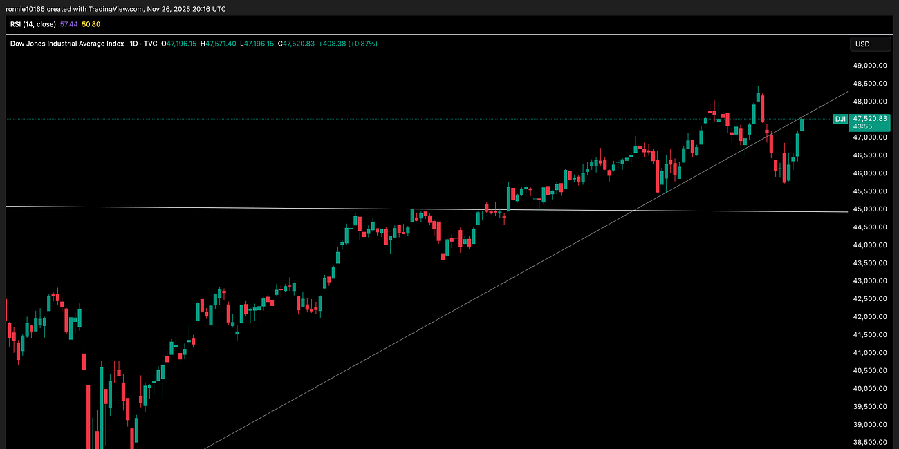Click the TradingView.com attribution link
Viewport: 899px width, 449px height.
click(115, 9)
